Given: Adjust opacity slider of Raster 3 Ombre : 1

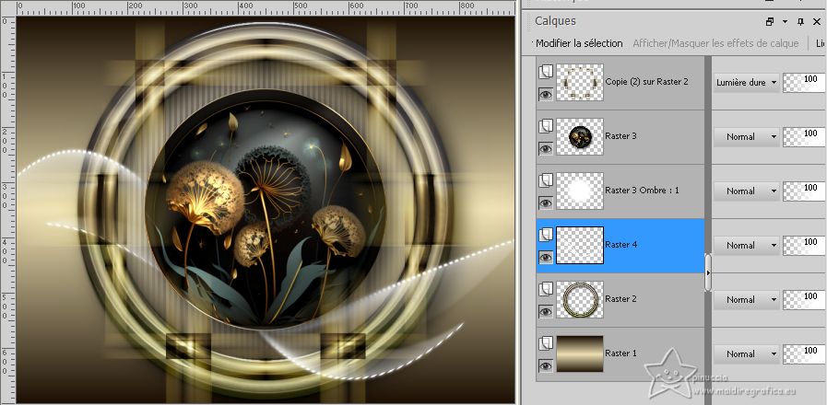Looking at the screenshot, I should 804,191.
